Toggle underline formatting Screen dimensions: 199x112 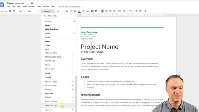click(x=75, y=11)
